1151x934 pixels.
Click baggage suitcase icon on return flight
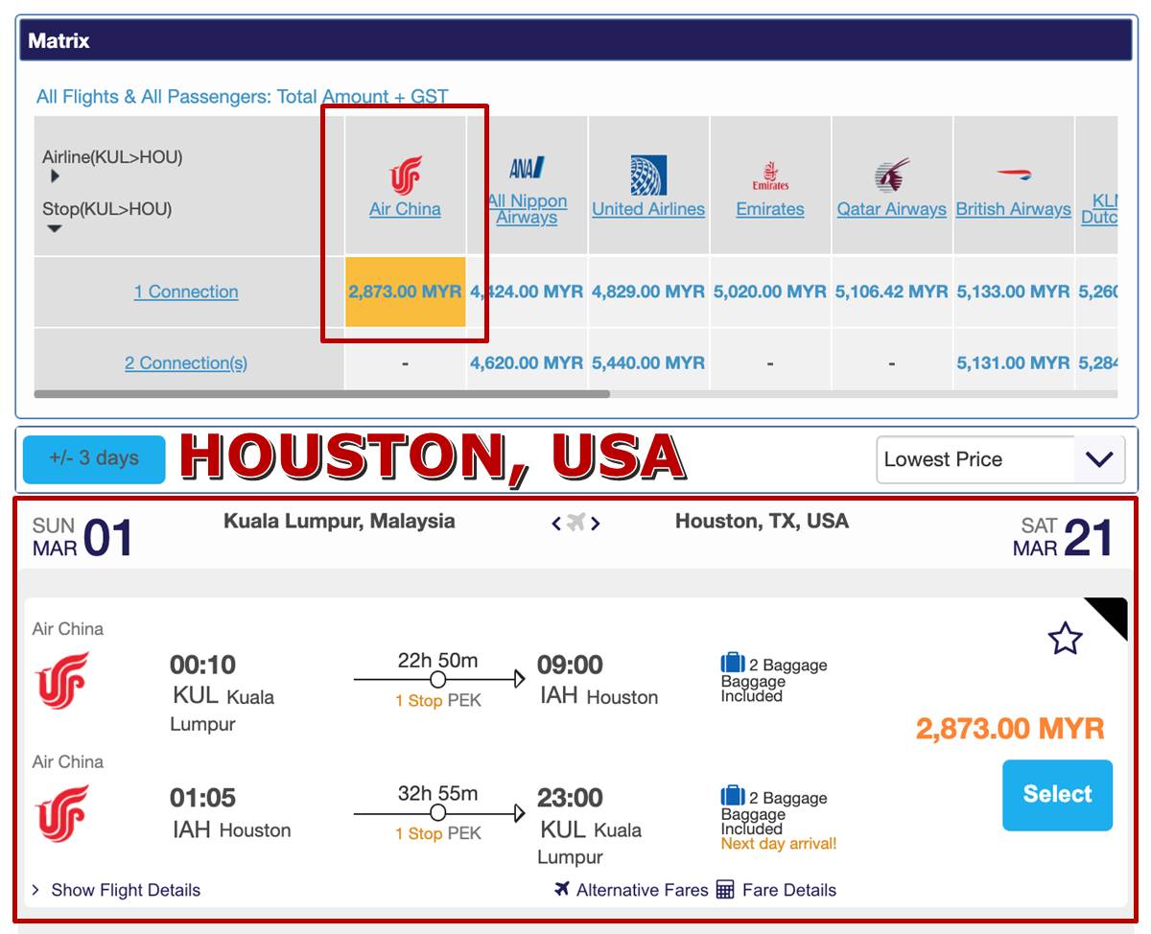733,796
